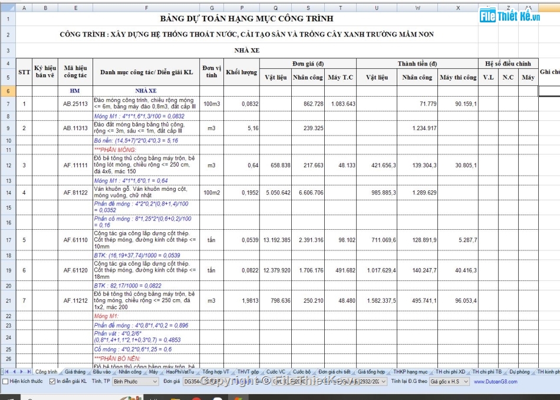Switch to the 'Tổng hợp VT' sheet tab
The width and height of the screenshot is (560, 400).
click(216, 372)
